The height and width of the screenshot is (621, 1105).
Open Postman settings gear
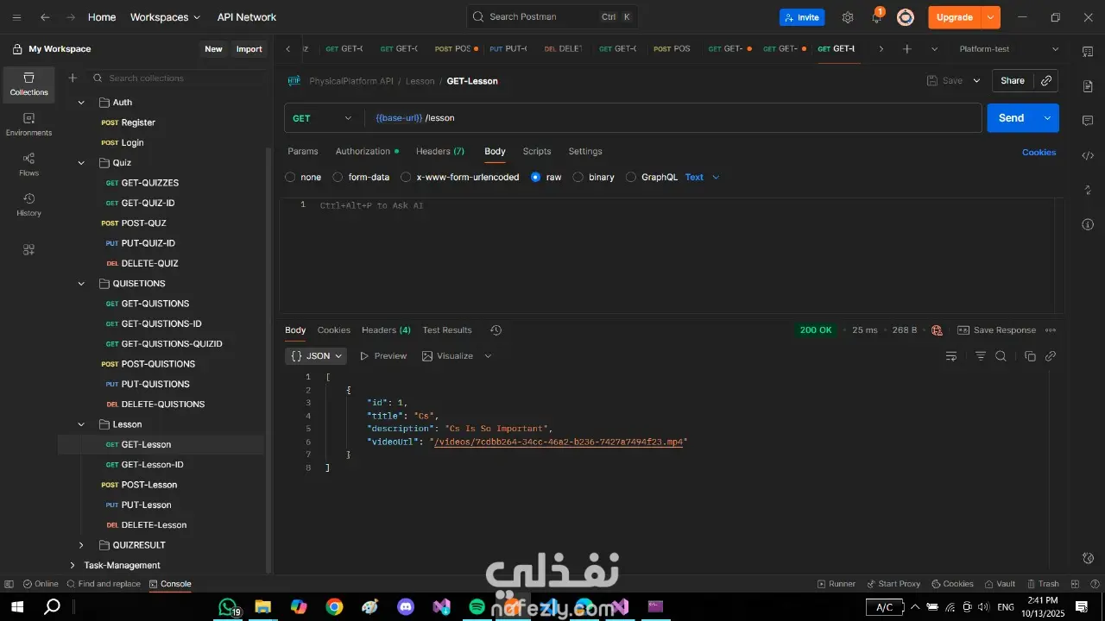pyautogui.click(x=848, y=17)
